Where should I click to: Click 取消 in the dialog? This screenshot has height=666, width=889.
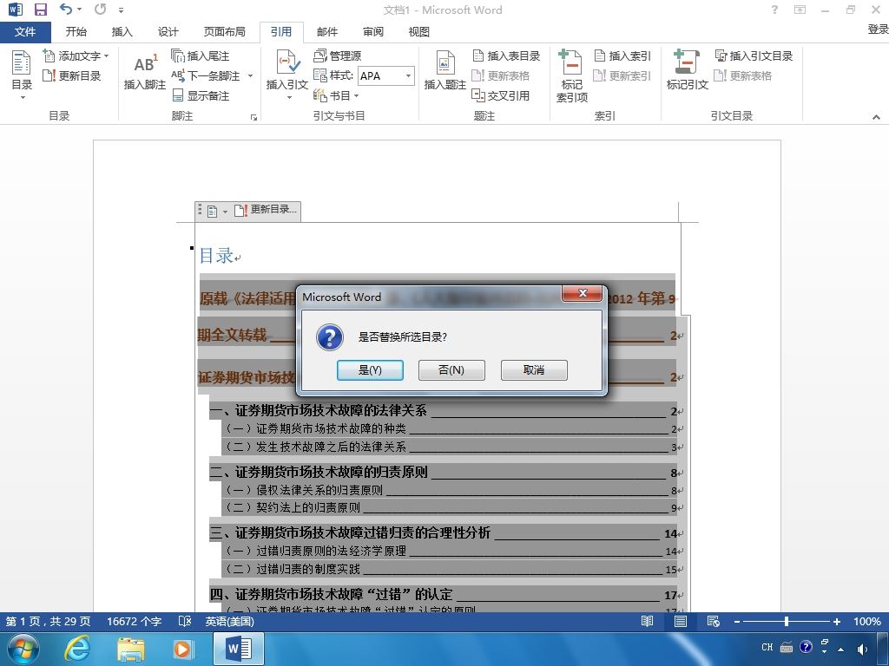click(x=534, y=369)
